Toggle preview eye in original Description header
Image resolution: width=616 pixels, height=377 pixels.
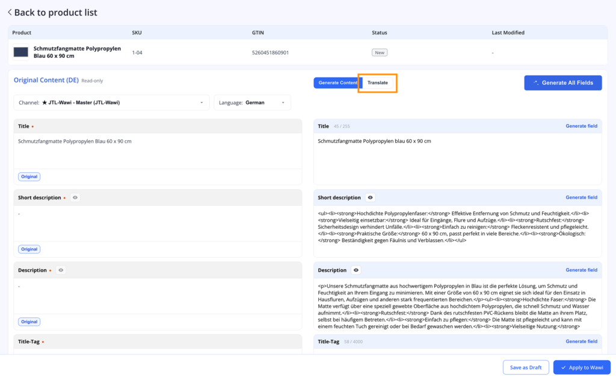(x=61, y=270)
